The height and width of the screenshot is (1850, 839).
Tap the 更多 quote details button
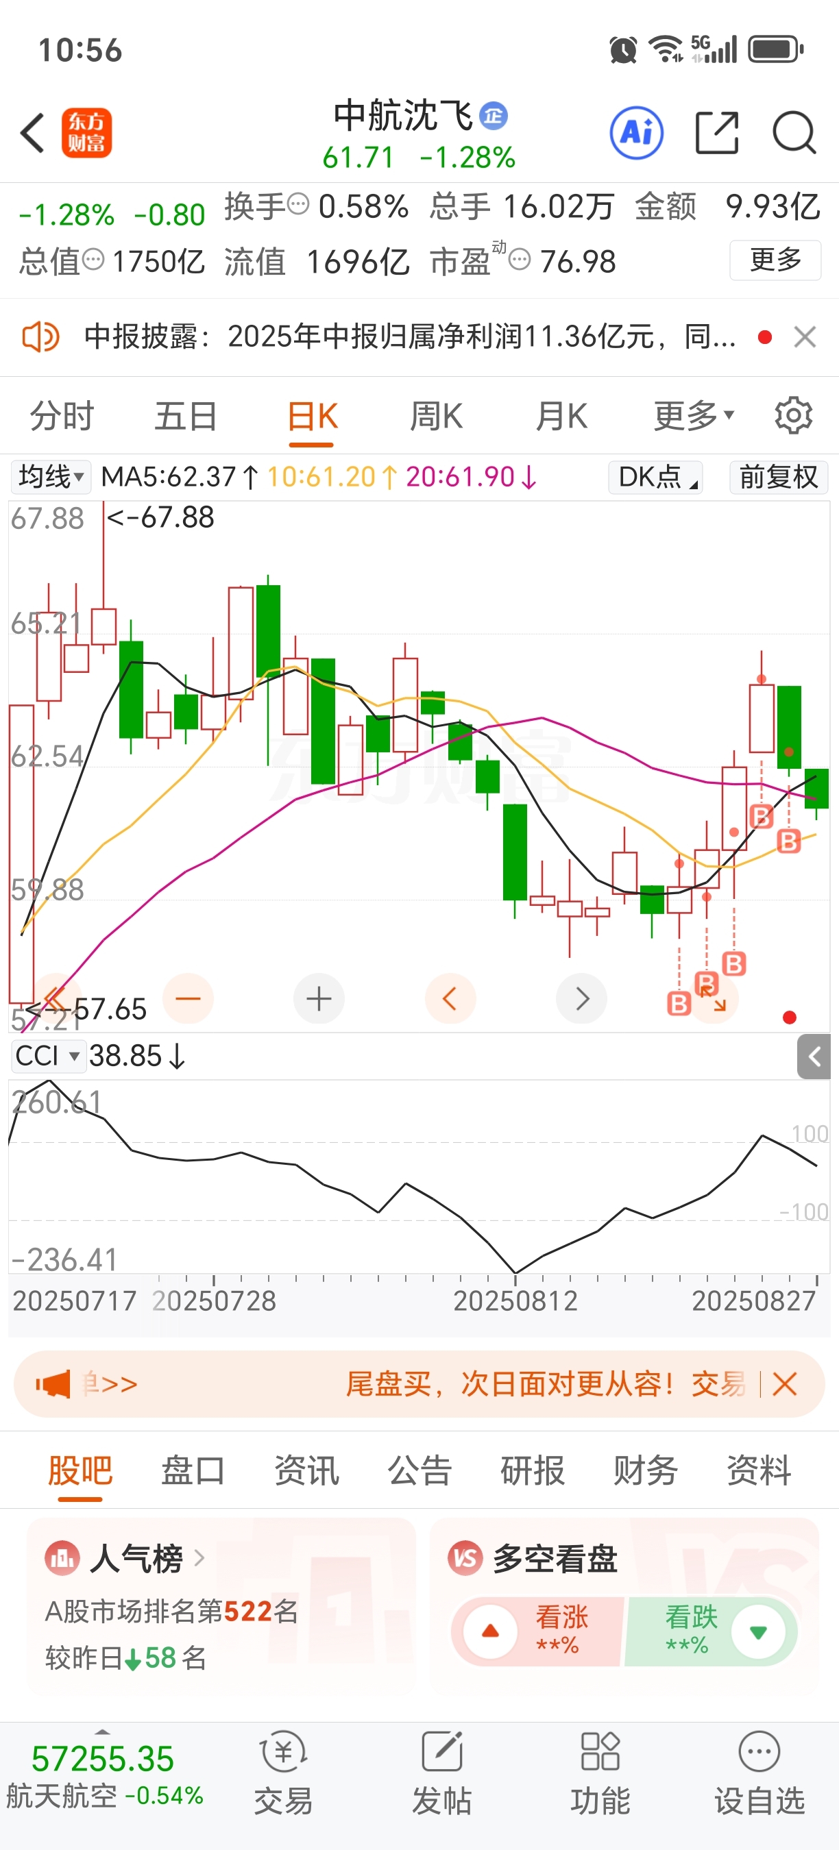tap(775, 259)
